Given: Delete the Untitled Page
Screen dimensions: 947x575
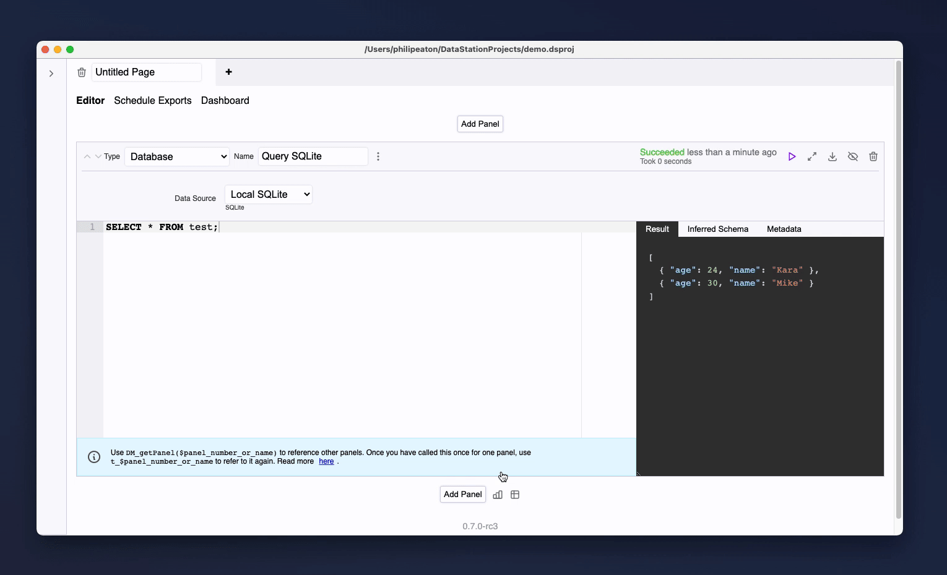Looking at the screenshot, I should 81,72.
